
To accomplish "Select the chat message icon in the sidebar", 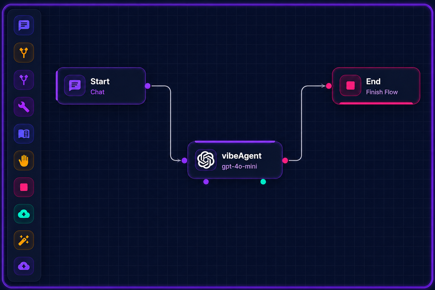I will [x=24, y=25].
